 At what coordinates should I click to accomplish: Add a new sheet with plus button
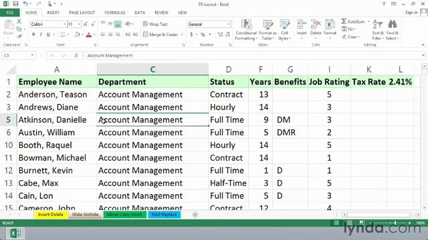click(195, 215)
